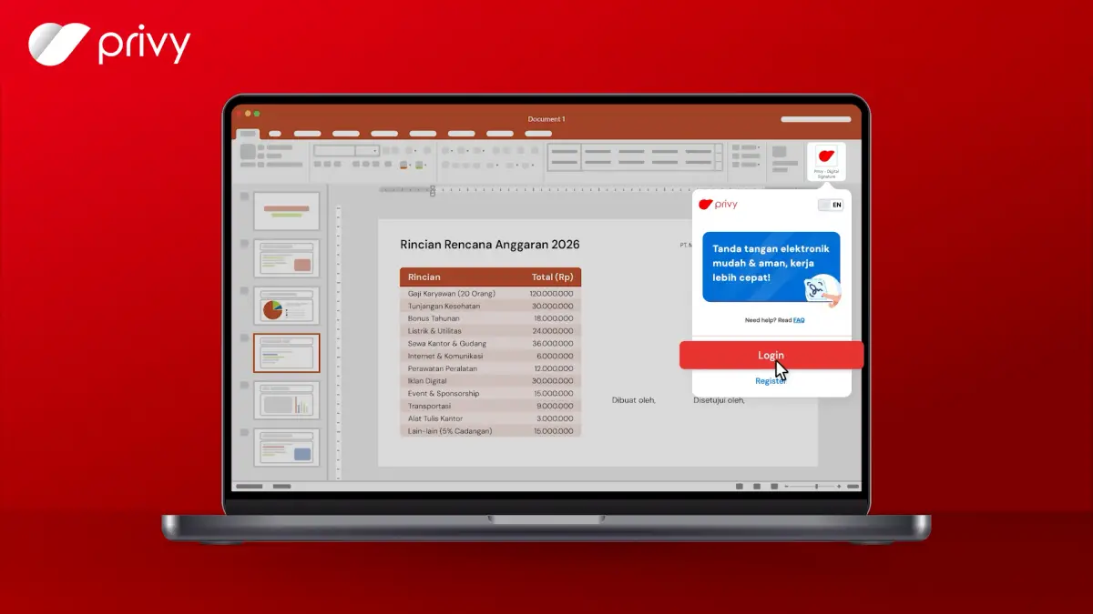
Task: Click the slide title Rincian Rencana Anggaran 2026
Action: pyautogui.click(x=489, y=245)
